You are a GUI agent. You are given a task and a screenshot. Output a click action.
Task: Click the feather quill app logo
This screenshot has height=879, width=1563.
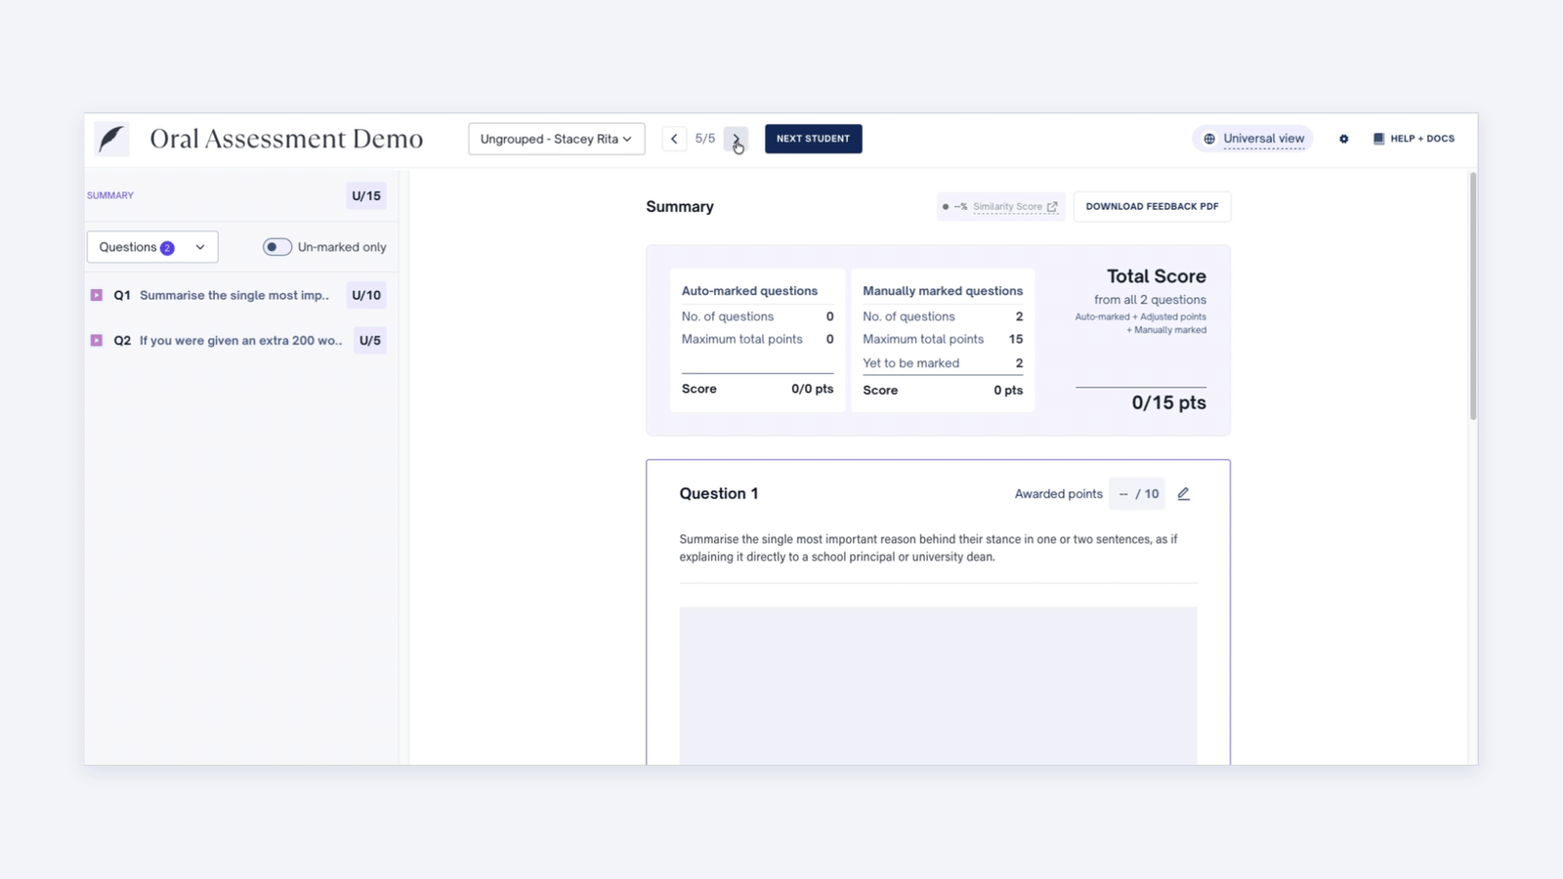point(111,139)
